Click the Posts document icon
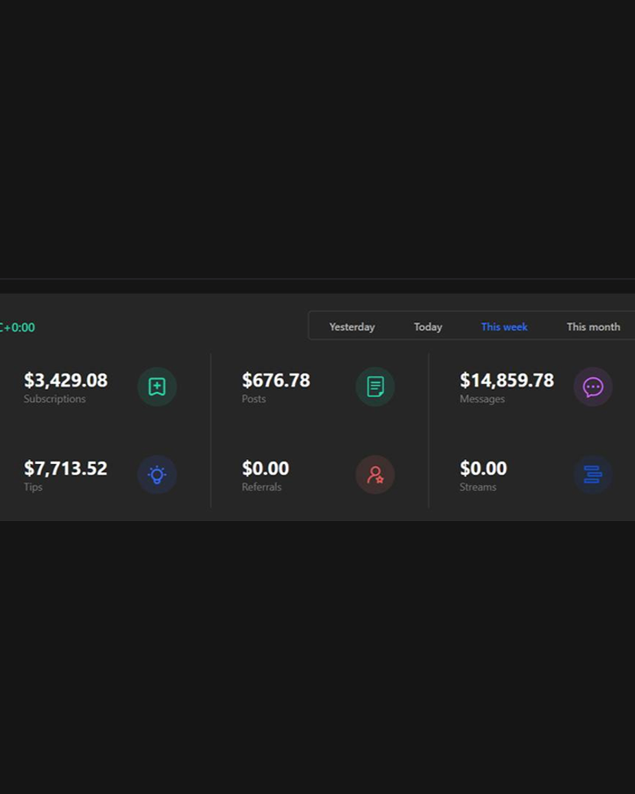This screenshot has width=635, height=794. [375, 386]
